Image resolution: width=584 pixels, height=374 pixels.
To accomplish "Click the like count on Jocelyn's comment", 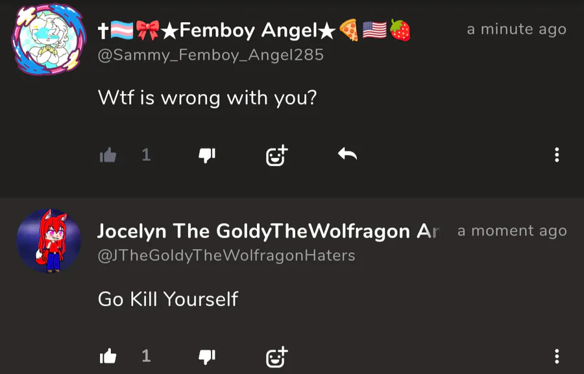I will click(x=147, y=356).
